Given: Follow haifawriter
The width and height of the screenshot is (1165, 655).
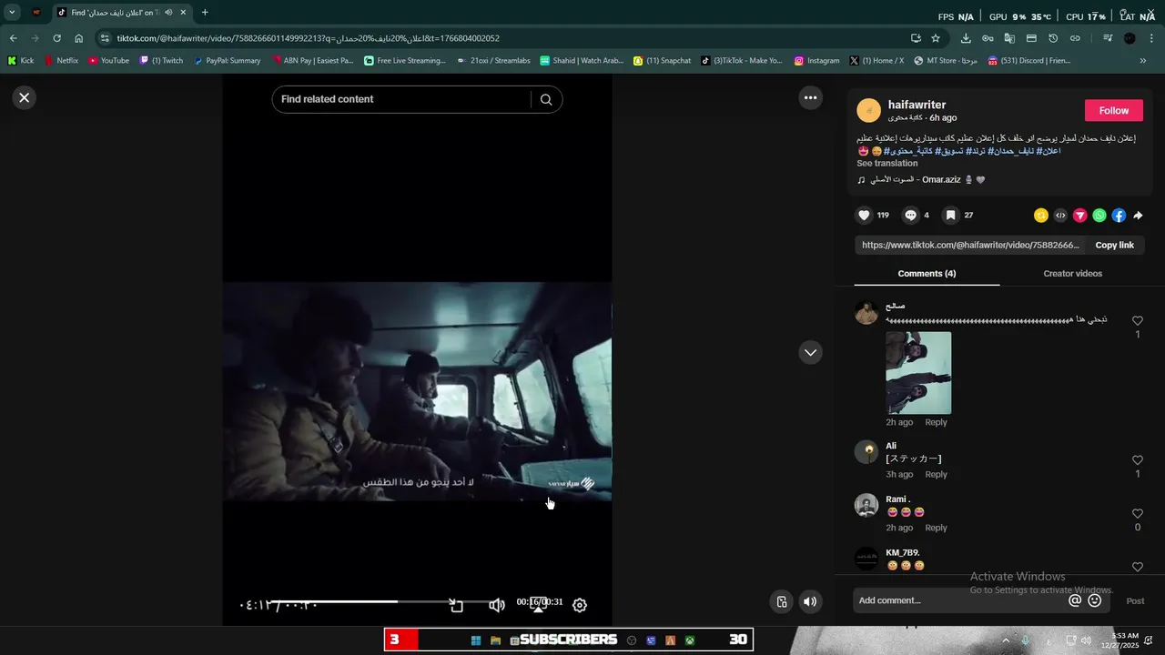Looking at the screenshot, I should [x=1113, y=110].
